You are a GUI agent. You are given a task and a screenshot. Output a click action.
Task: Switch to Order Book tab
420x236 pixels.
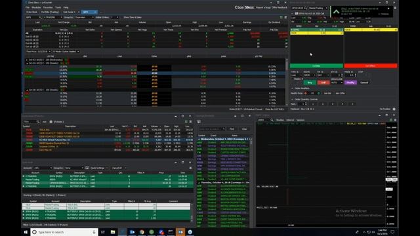click(x=31, y=12)
